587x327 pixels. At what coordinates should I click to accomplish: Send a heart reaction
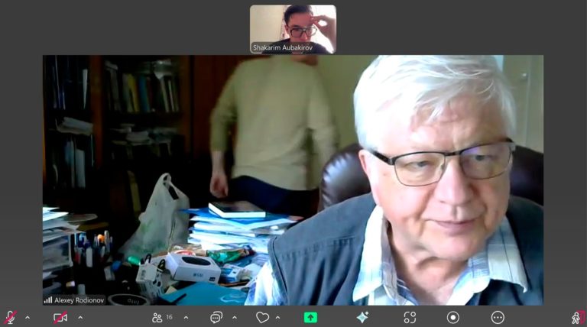click(x=262, y=318)
